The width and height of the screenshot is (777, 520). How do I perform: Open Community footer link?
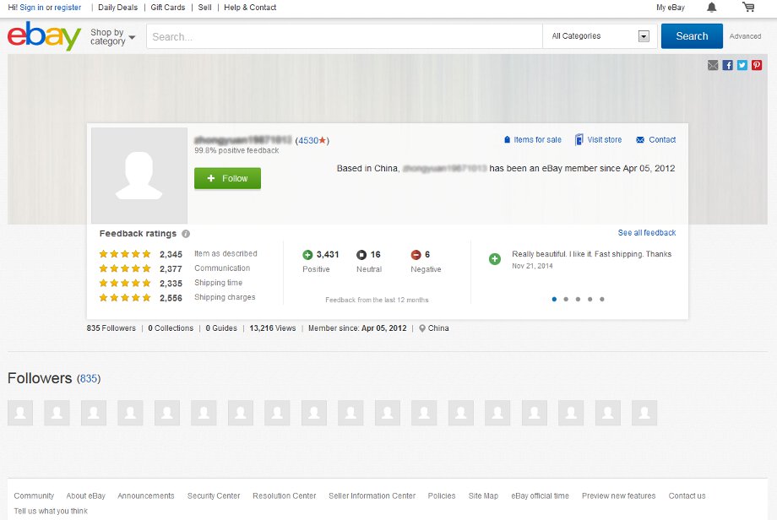(34, 496)
